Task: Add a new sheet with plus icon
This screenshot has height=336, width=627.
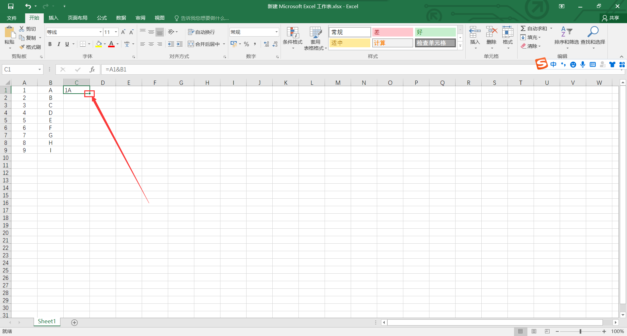Action: 74,322
